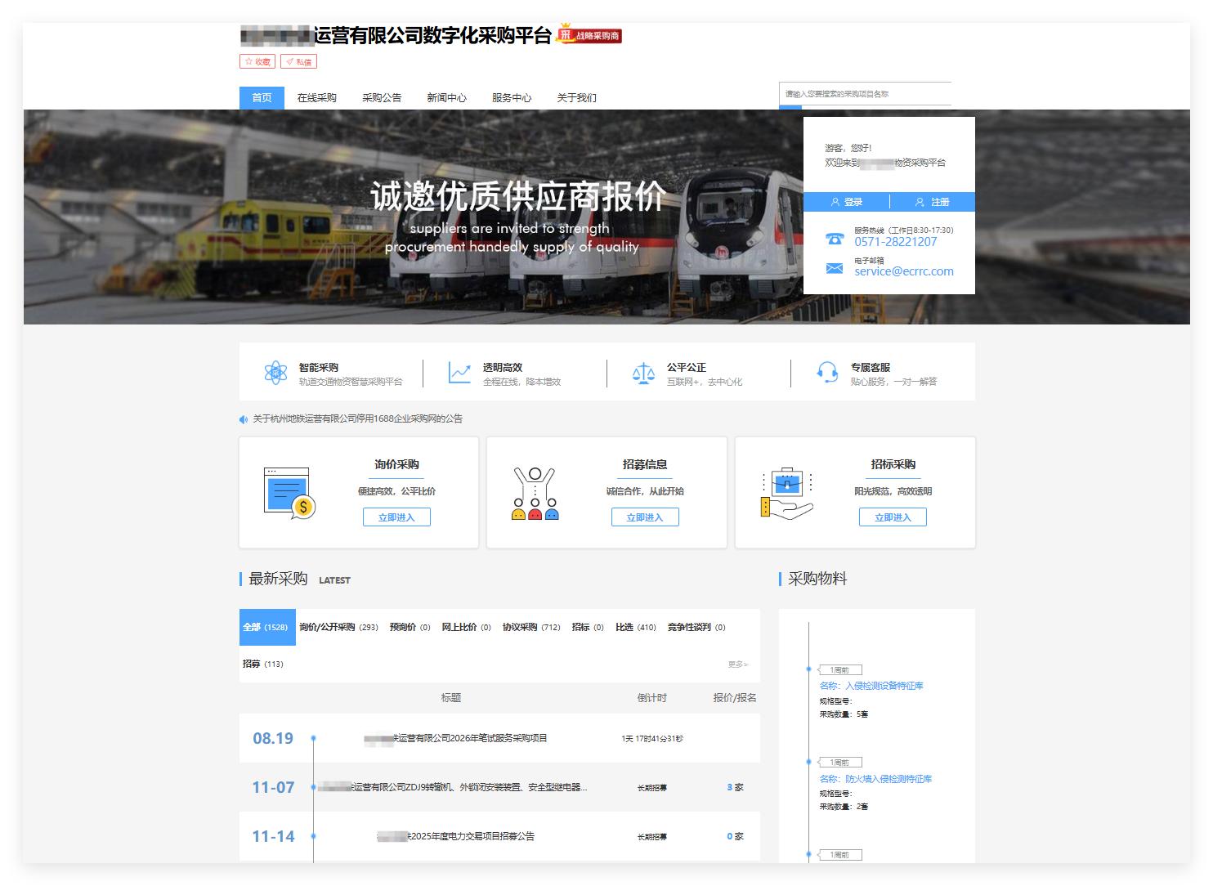Click the hotline number 0571-28221207
The height and width of the screenshot is (886, 1213).
896,242
